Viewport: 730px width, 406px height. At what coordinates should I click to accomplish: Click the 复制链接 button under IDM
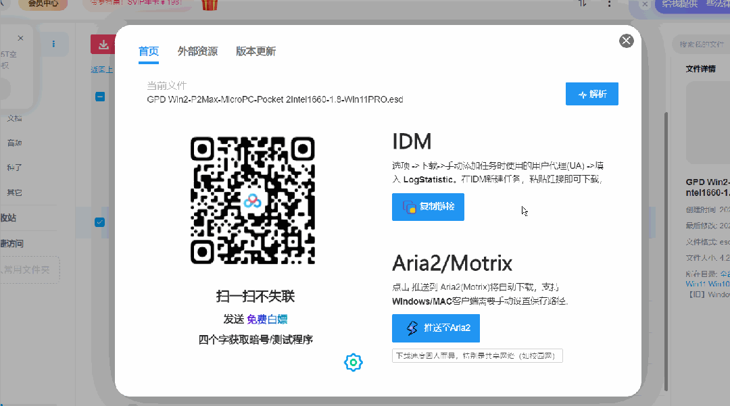428,207
